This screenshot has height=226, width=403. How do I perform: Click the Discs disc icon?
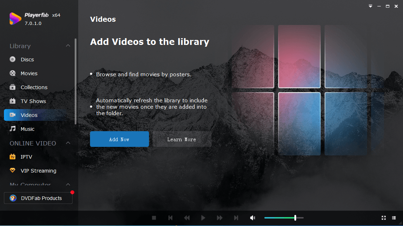point(13,59)
